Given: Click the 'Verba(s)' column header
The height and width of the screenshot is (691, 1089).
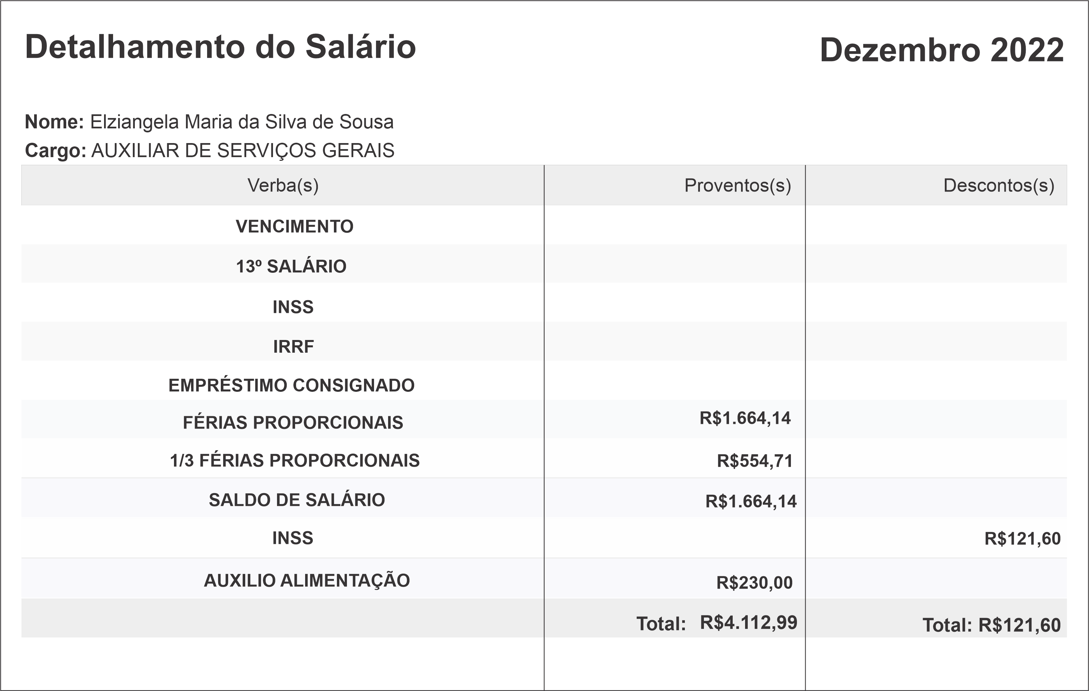Looking at the screenshot, I should click(283, 185).
